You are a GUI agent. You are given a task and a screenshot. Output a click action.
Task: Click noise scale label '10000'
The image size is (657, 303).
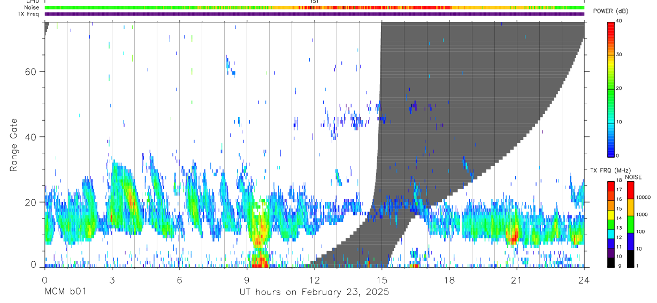644,197
